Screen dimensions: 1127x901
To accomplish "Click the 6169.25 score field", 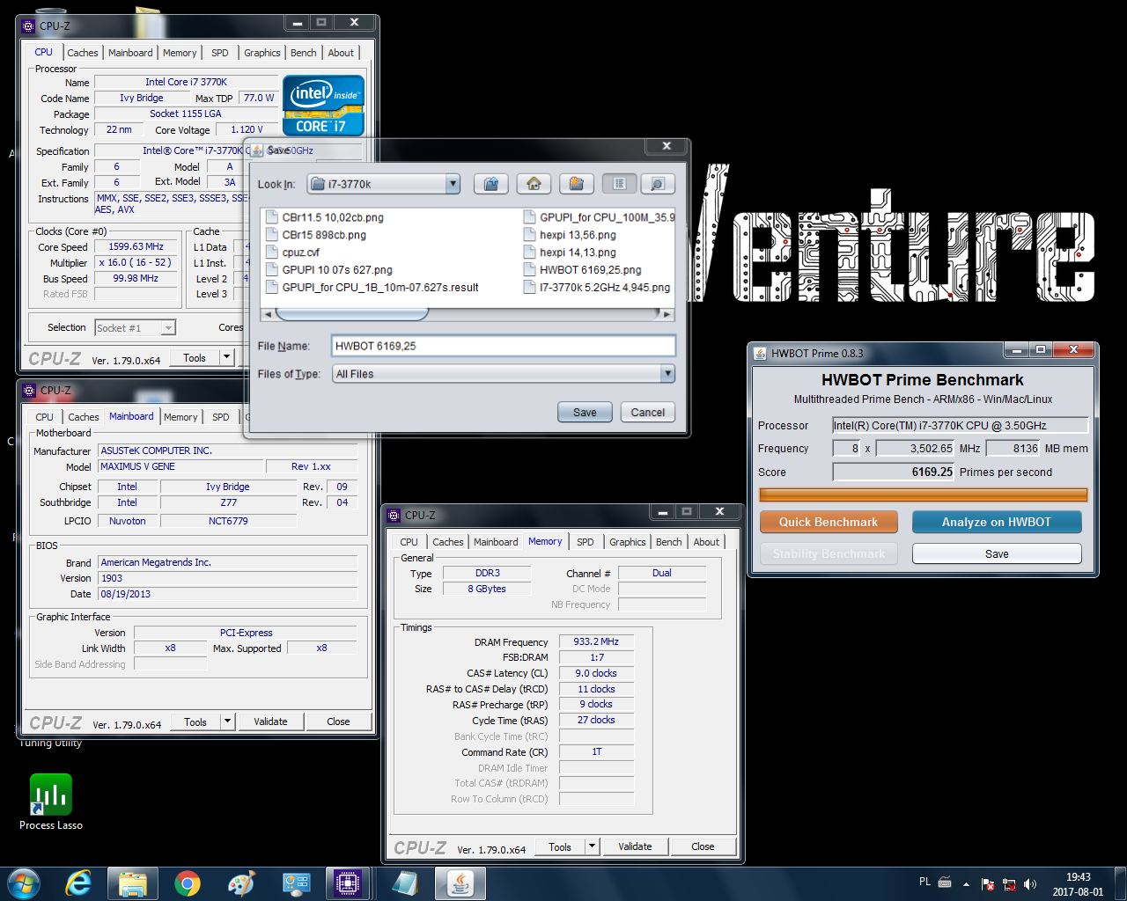I will click(894, 472).
